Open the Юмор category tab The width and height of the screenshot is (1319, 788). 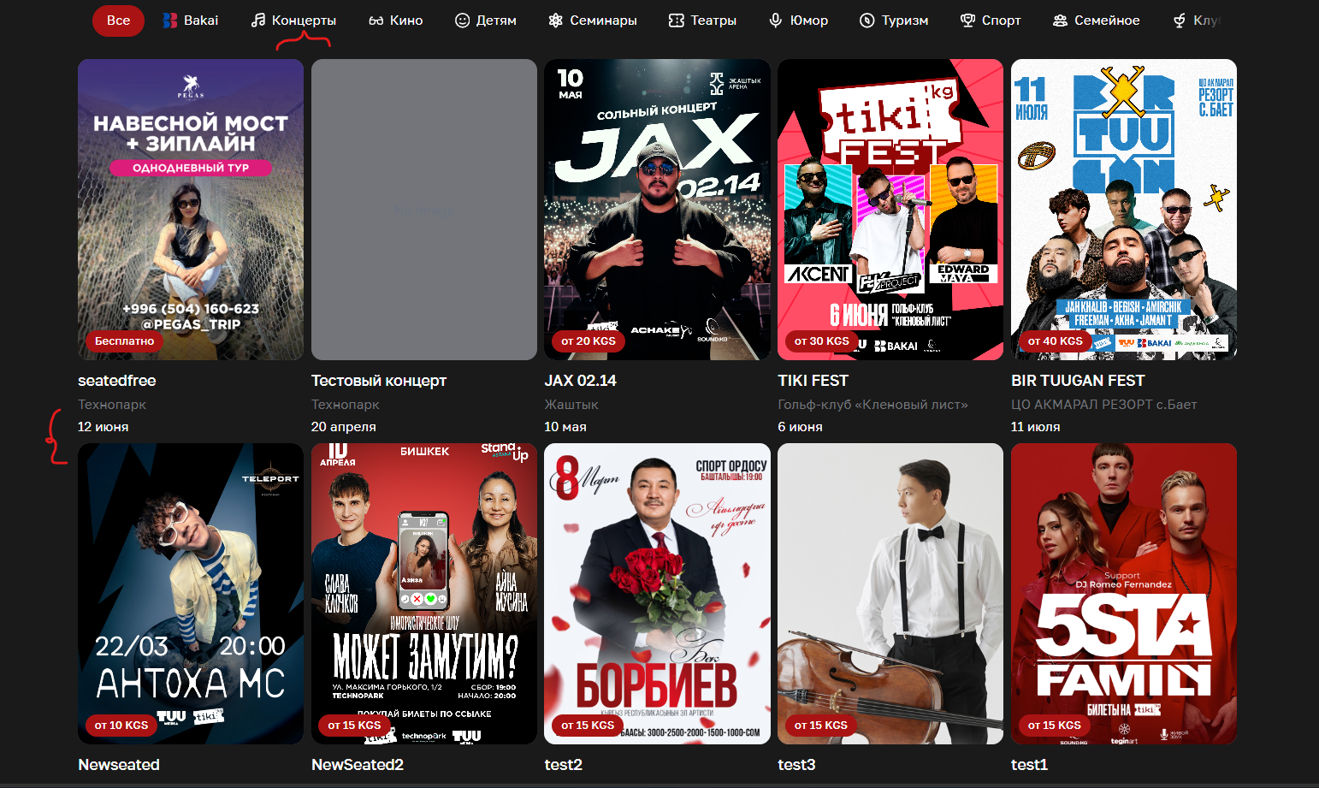[x=798, y=21]
